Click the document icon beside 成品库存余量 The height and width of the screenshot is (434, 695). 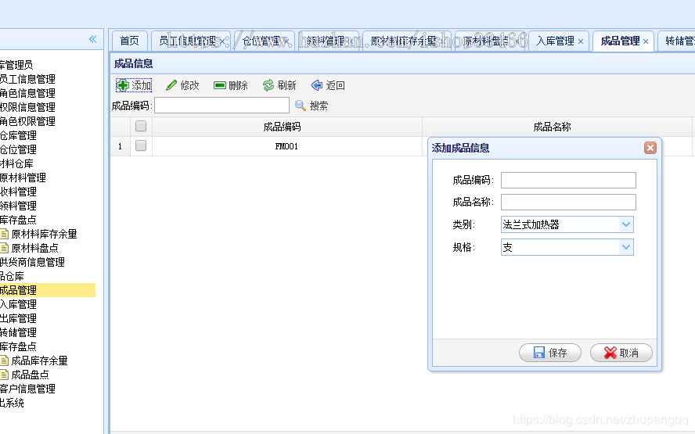4,360
